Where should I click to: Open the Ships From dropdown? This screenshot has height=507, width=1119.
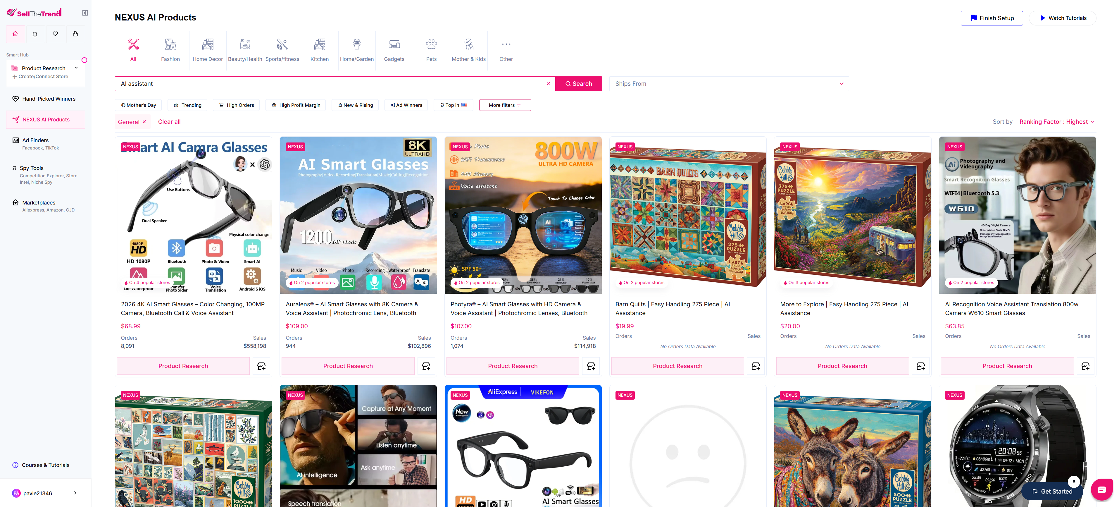728,84
